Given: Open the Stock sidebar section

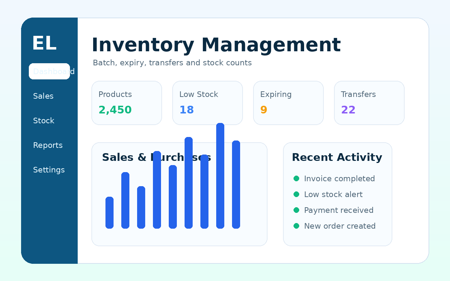Looking at the screenshot, I should [x=44, y=121].
